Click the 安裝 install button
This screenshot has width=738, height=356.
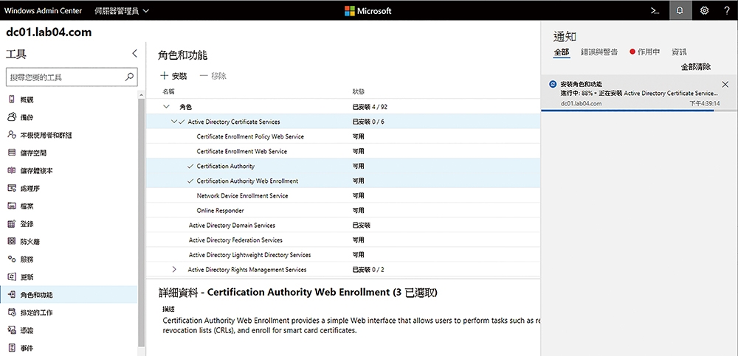pyautogui.click(x=173, y=76)
